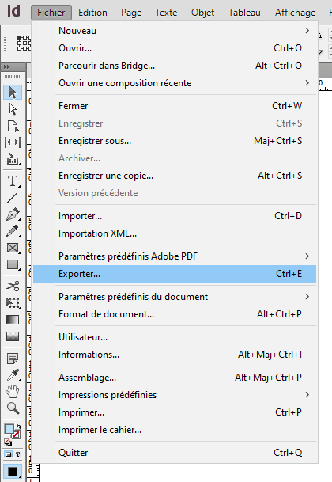The height and width of the screenshot is (482, 332).
Task: Click the fill color swatch
Action: (9, 429)
